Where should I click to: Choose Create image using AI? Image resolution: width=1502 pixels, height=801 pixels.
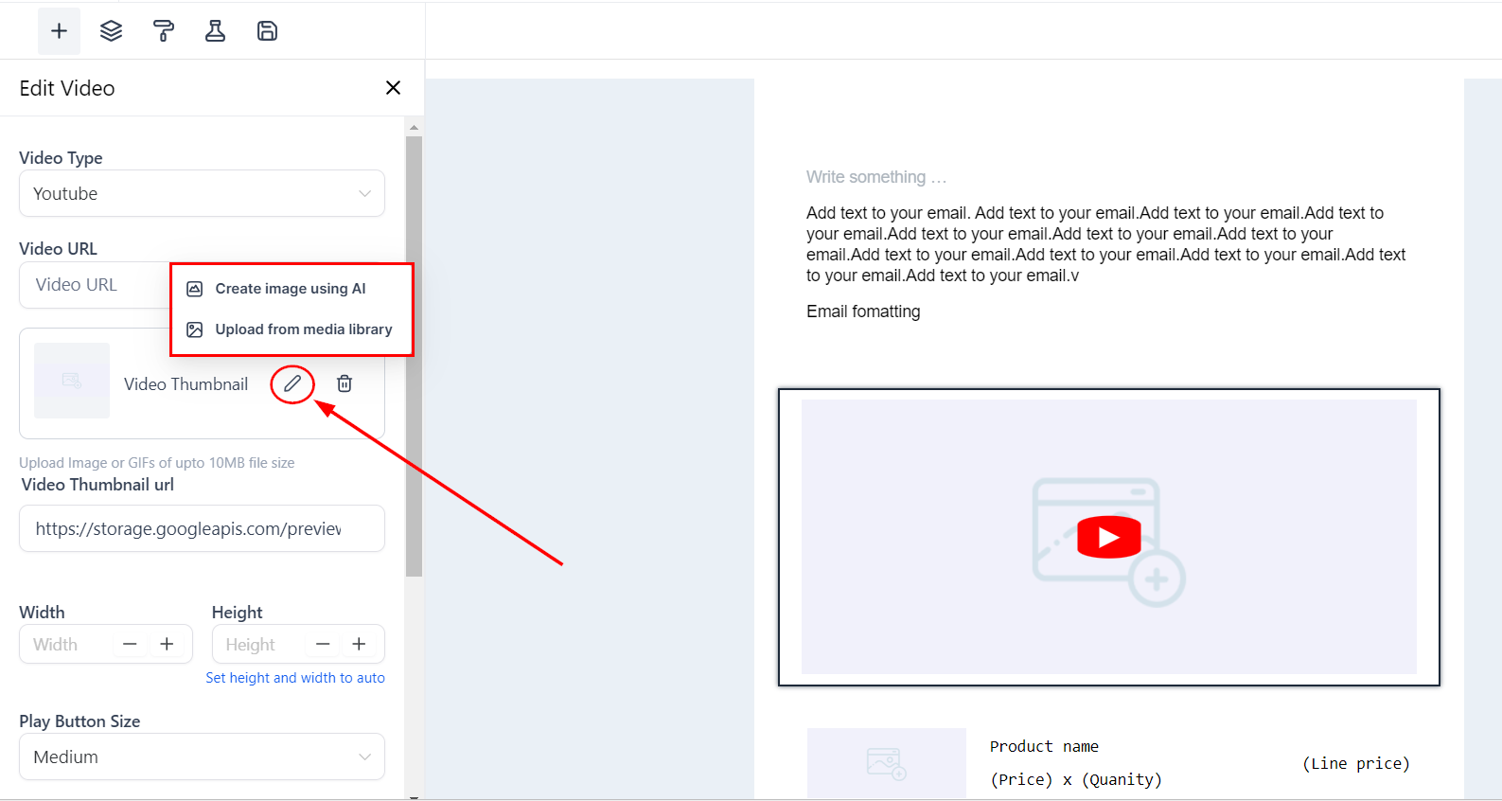coord(290,289)
